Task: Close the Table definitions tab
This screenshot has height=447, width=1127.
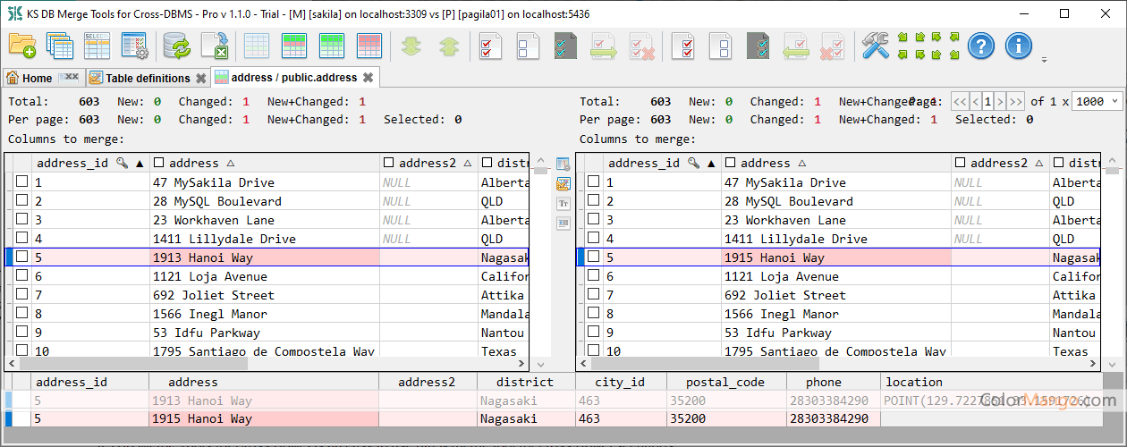Action: tap(201, 78)
